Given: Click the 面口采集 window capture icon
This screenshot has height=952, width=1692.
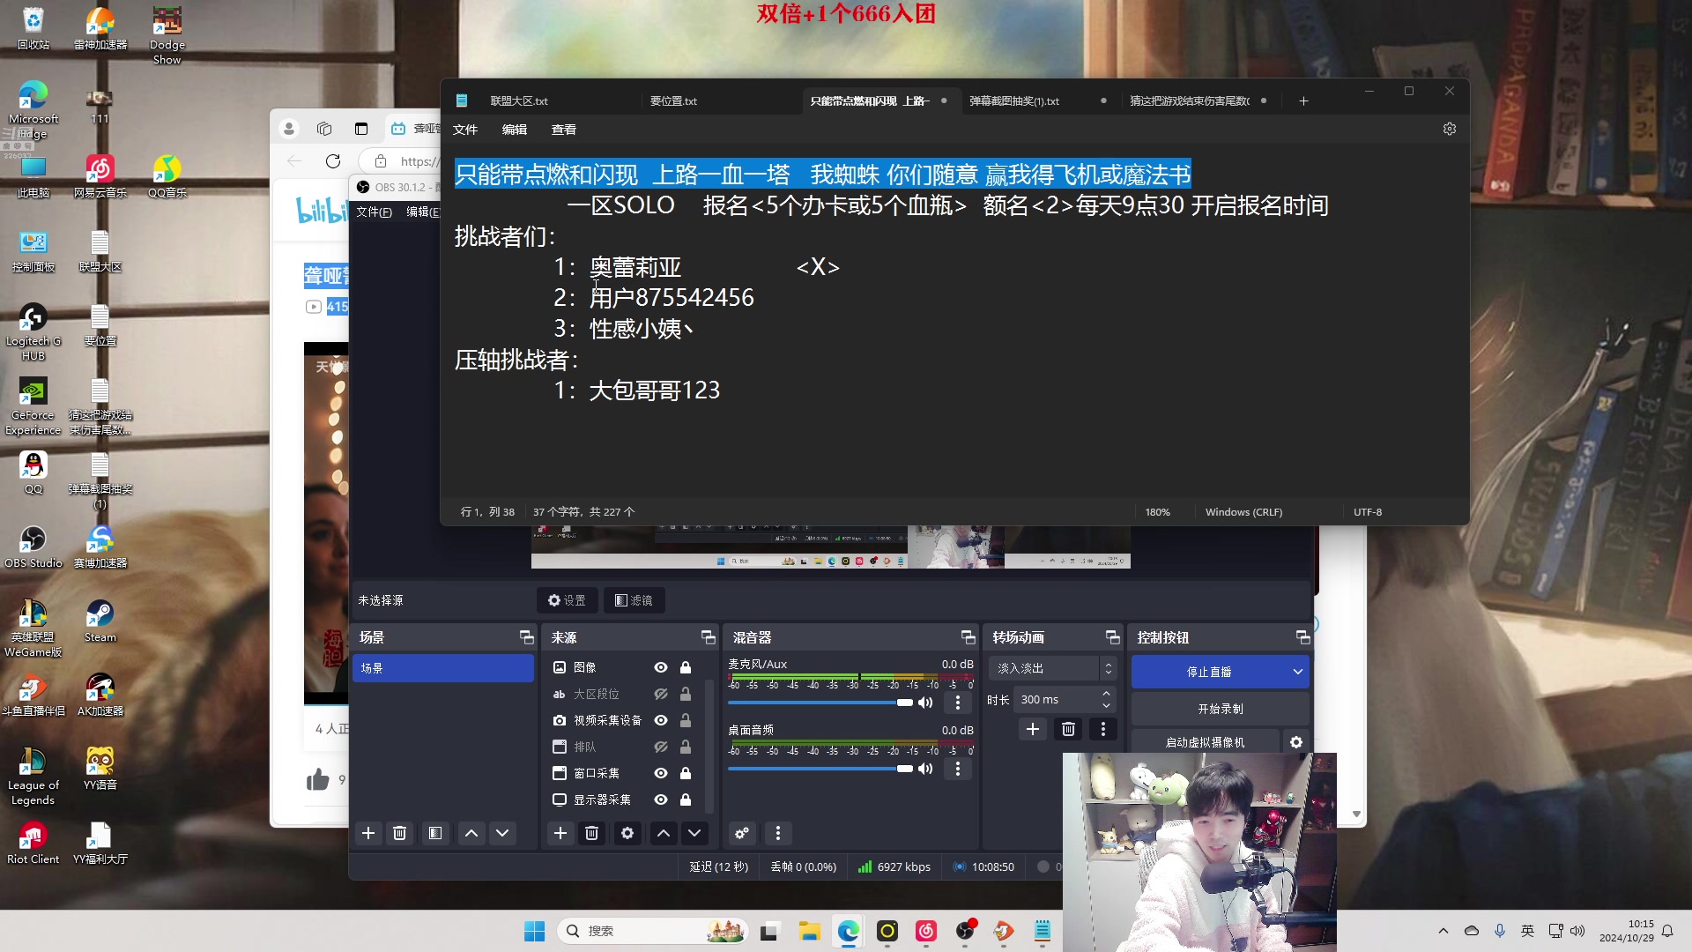Looking at the screenshot, I should pyautogui.click(x=558, y=772).
